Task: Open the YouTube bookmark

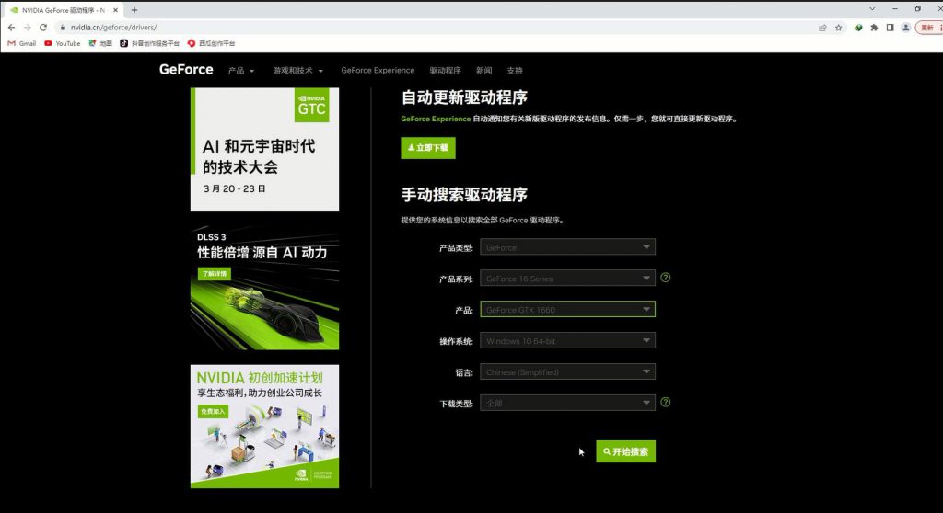Action: (63, 43)
